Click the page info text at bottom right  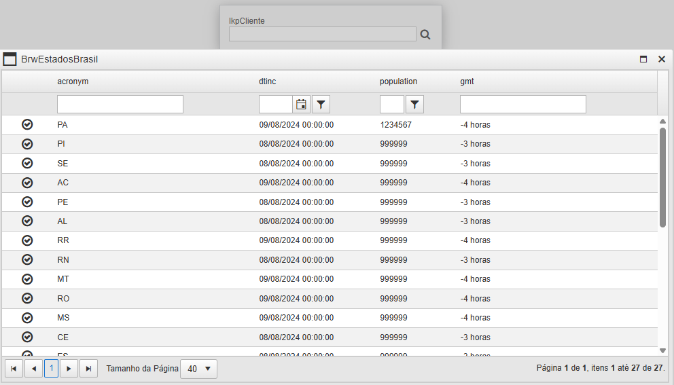pos(601,368)
